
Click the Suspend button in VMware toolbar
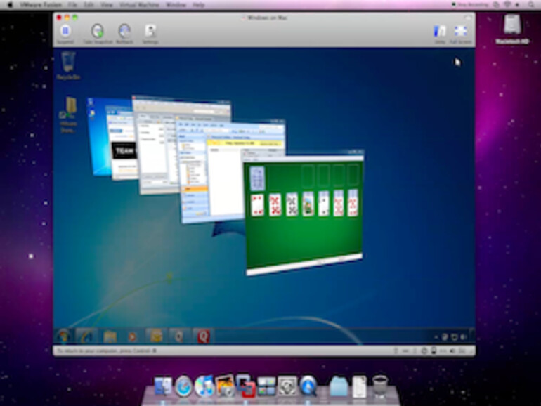(x=65, y=31)
